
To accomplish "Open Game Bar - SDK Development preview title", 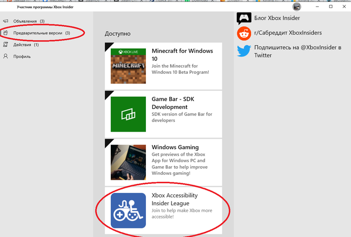I will point(173,103).
